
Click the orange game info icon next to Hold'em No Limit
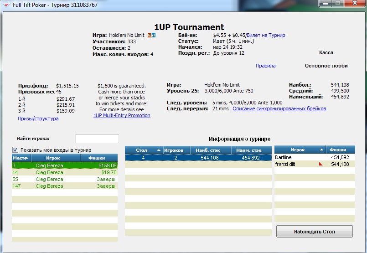click(150, 36)
